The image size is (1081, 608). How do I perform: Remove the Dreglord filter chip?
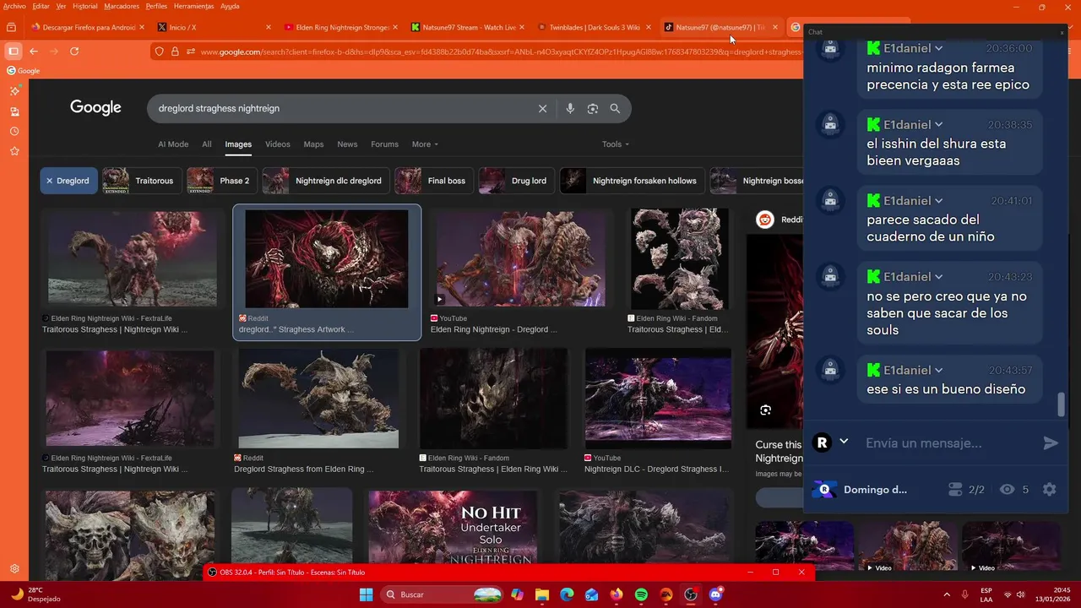click(50, 181)
